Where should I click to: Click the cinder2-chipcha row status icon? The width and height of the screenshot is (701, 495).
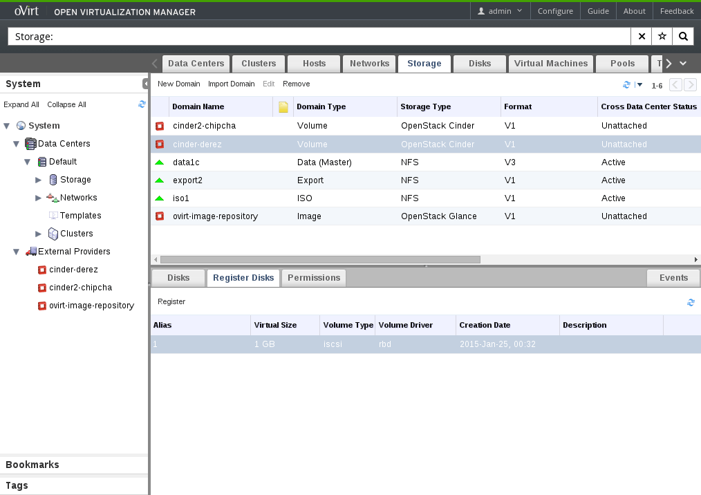point(160,127)
